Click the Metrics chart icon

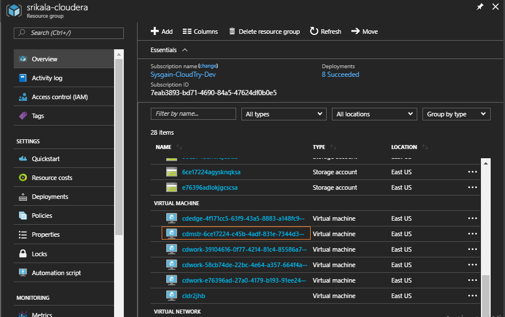click(23, 314)
